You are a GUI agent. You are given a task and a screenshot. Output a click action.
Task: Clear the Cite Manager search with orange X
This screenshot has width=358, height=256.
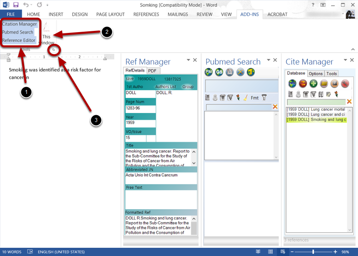349,102
